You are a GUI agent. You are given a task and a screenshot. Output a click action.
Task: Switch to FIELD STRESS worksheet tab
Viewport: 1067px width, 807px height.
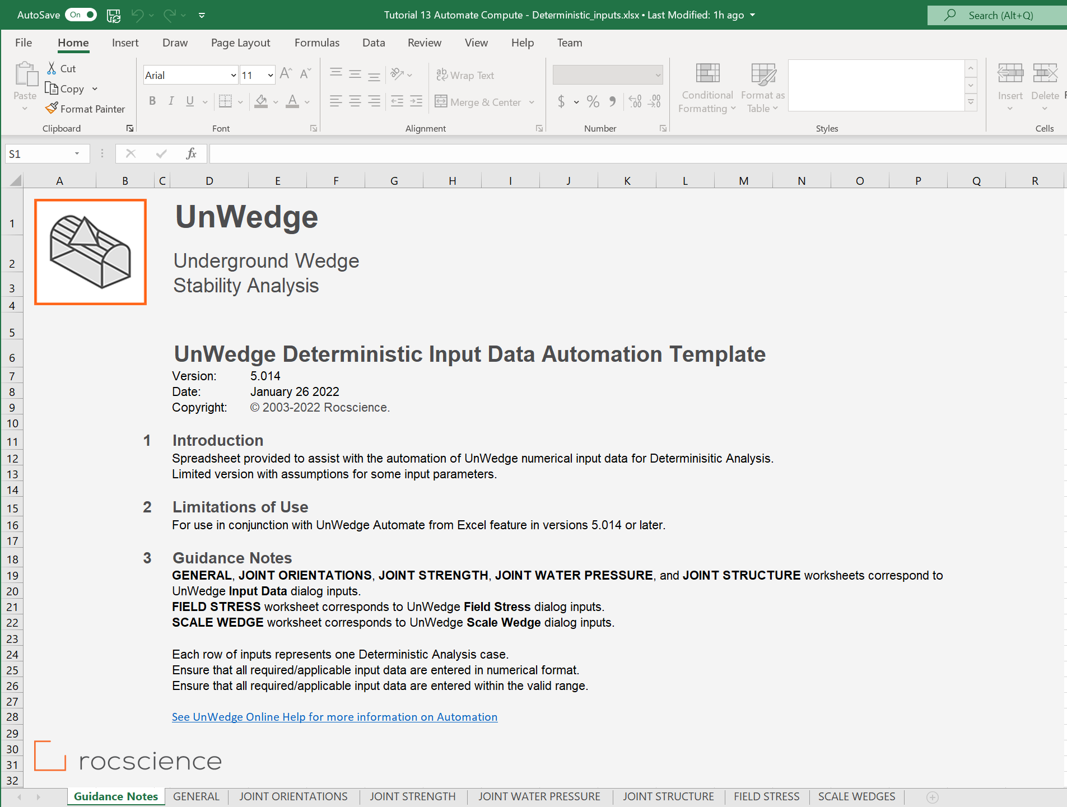(x=767, y=796)
